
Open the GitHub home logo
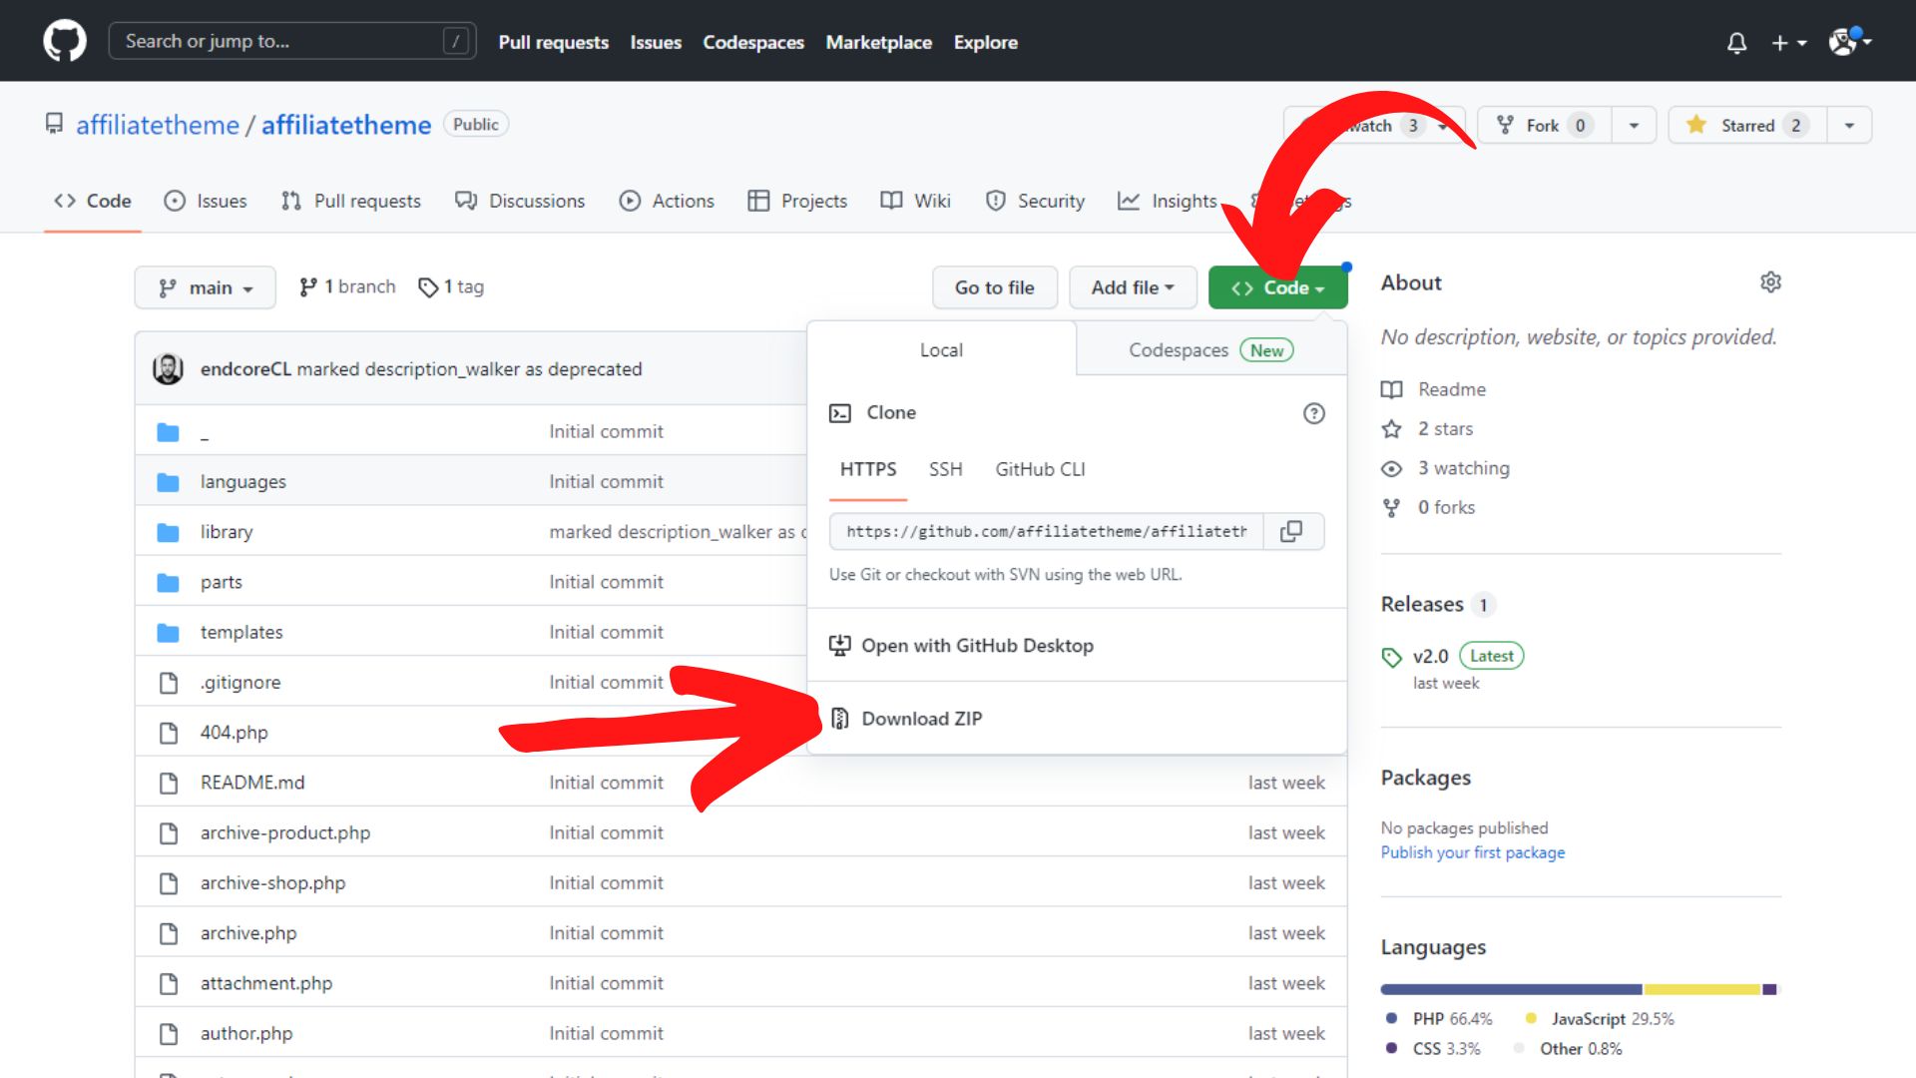coord(65,41)
